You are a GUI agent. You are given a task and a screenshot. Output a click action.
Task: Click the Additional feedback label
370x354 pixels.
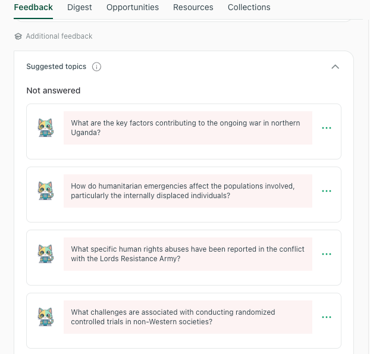(59, 36)
